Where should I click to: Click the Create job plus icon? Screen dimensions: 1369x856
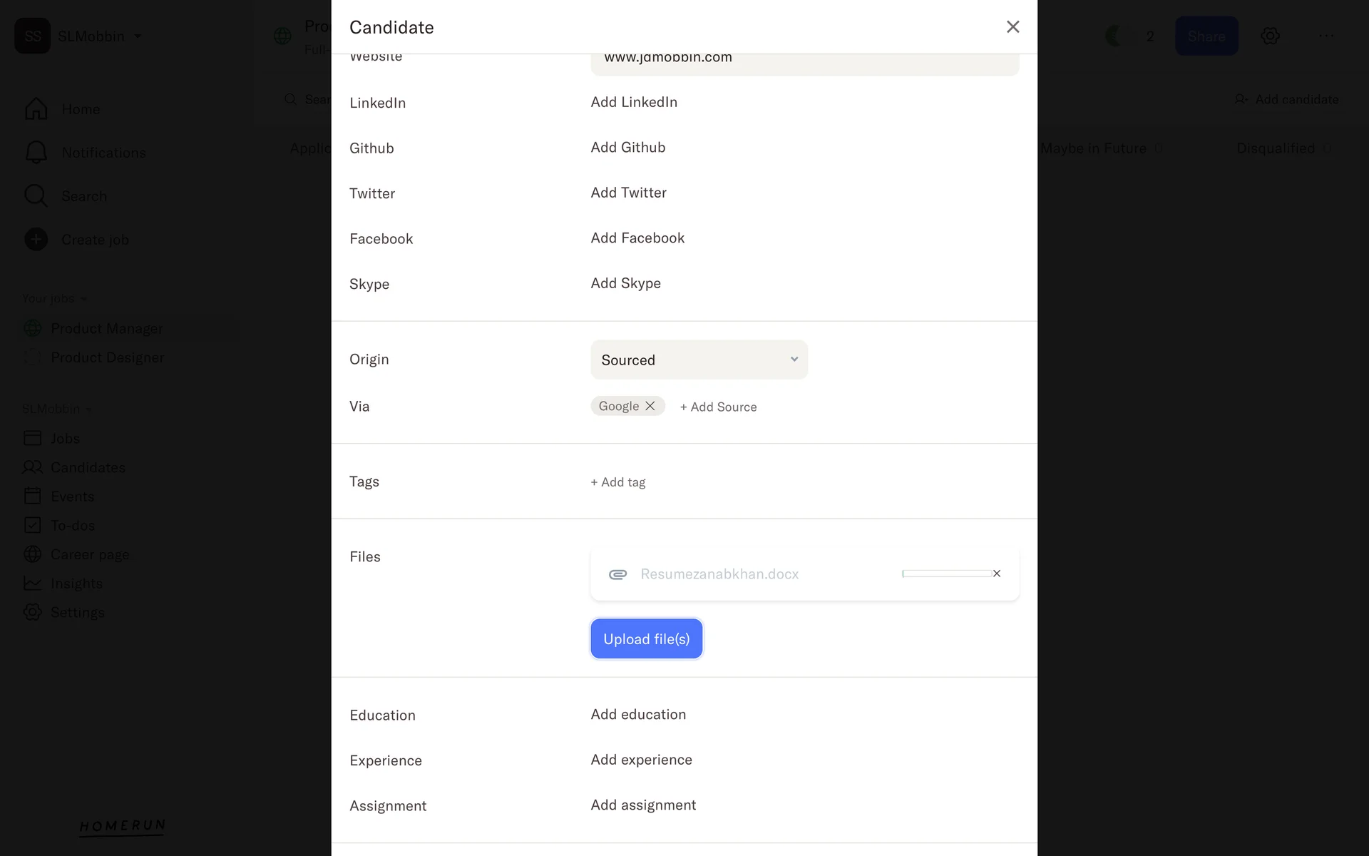click(x=36, y=240)
